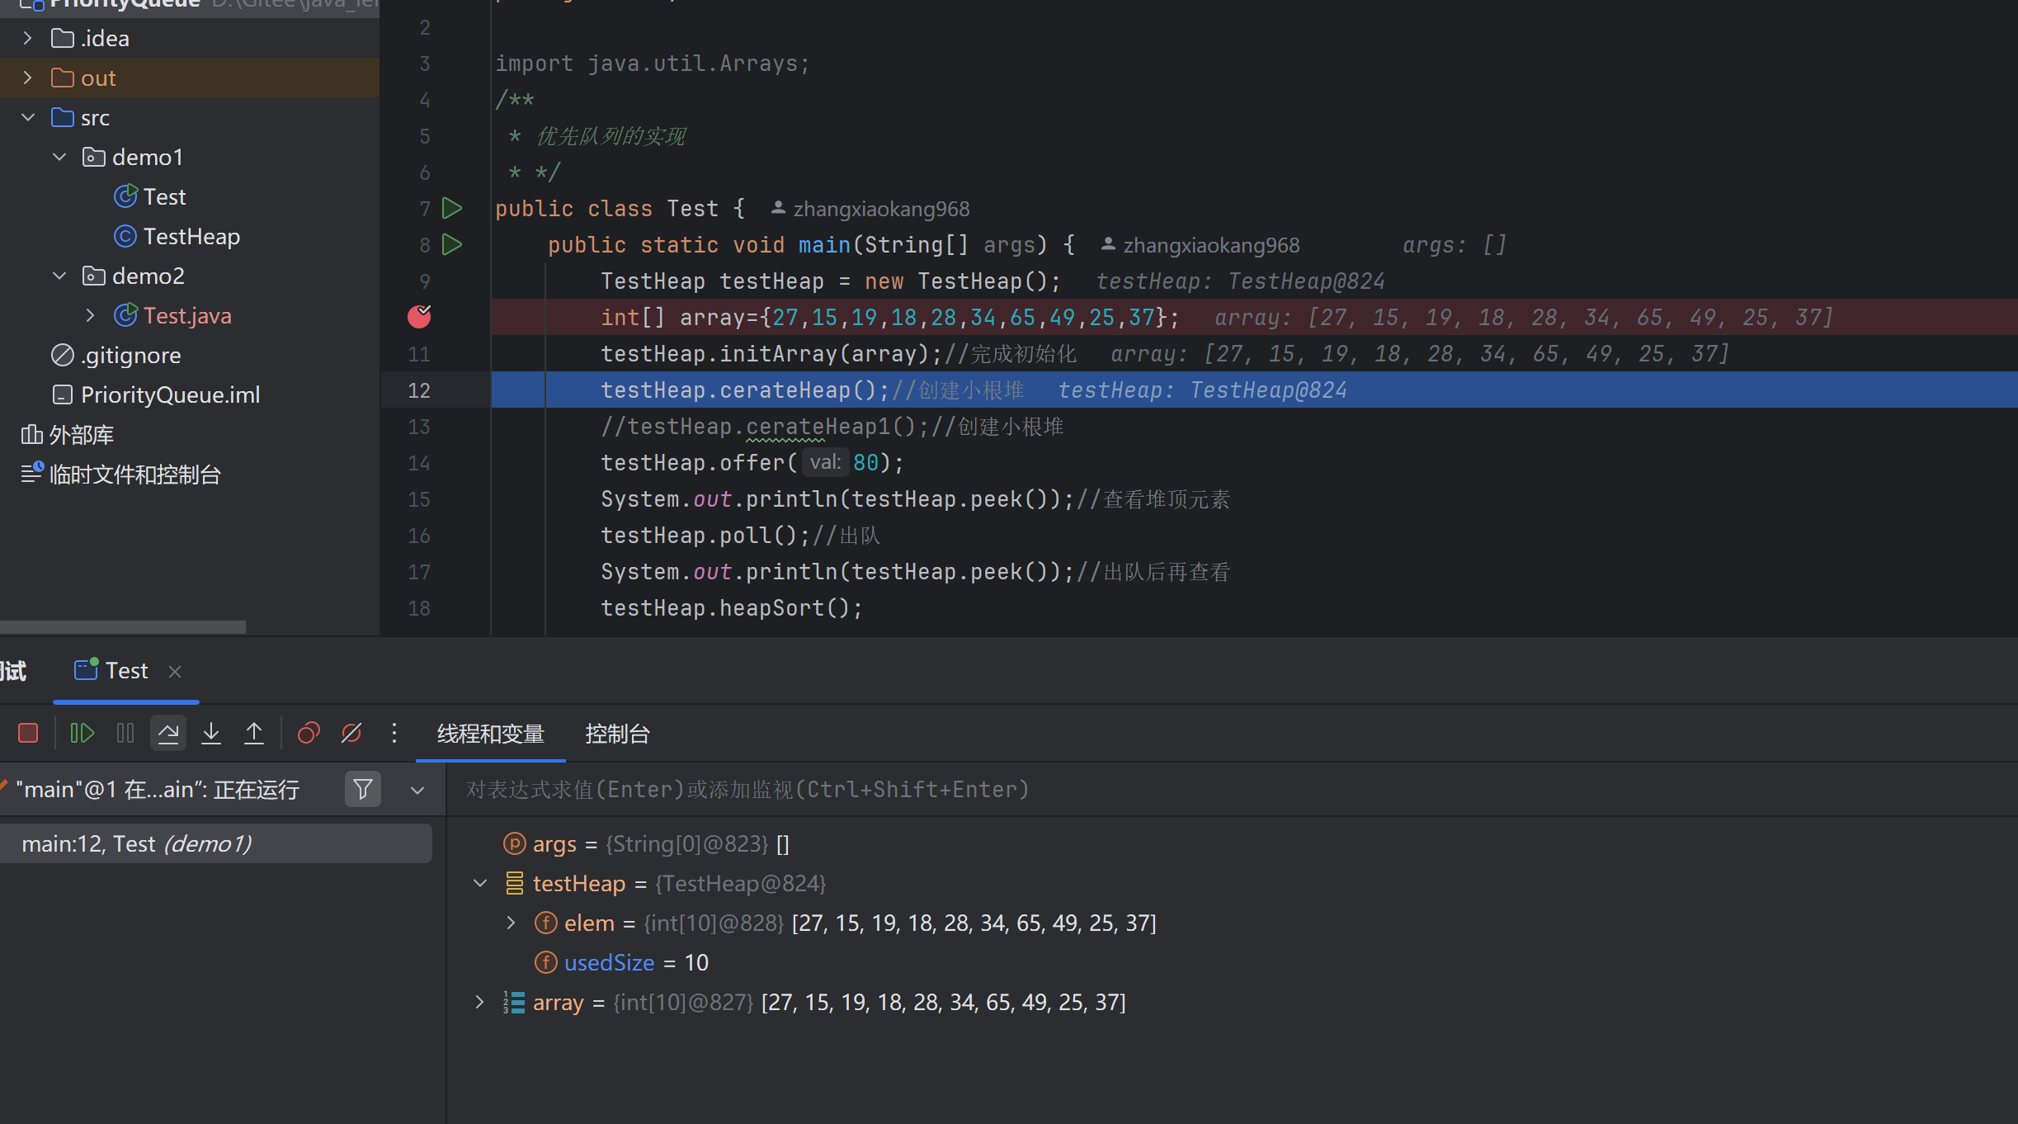Collapse the testHeap variable node
Screen dimensions: 2018x1124
click(480, 882)
